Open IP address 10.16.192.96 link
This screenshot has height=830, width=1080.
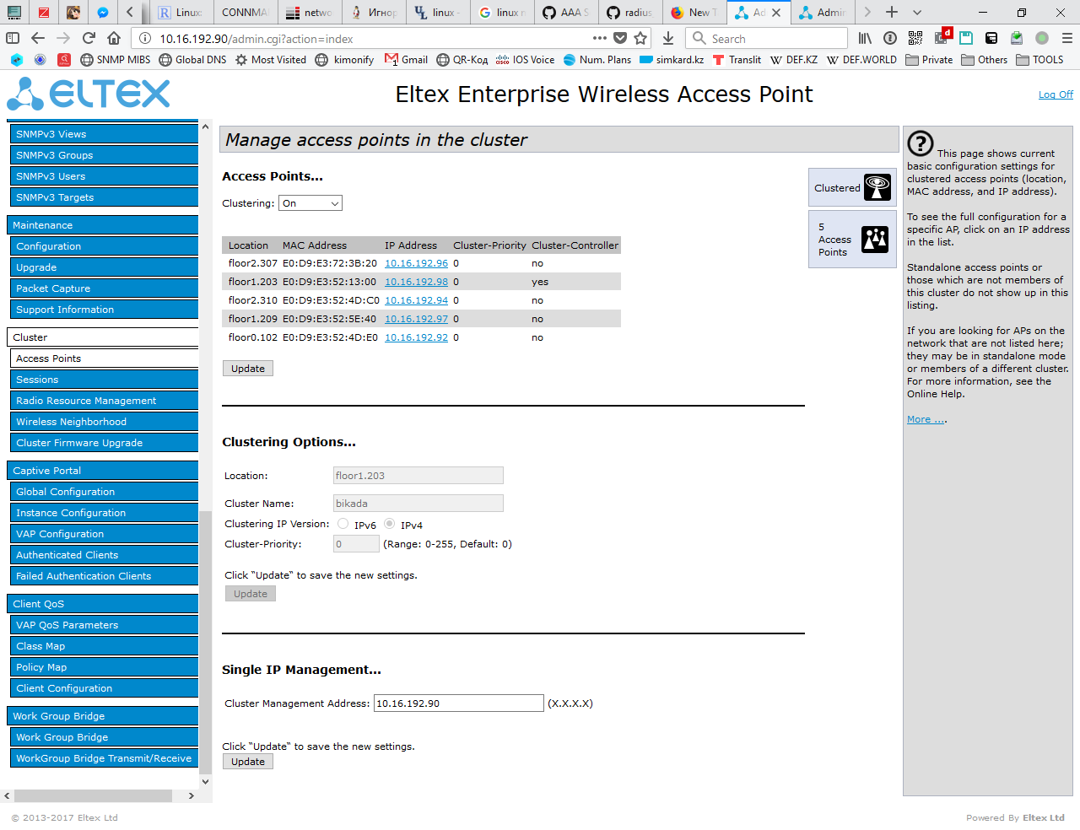pyautogui.click(x=416, y=263)
